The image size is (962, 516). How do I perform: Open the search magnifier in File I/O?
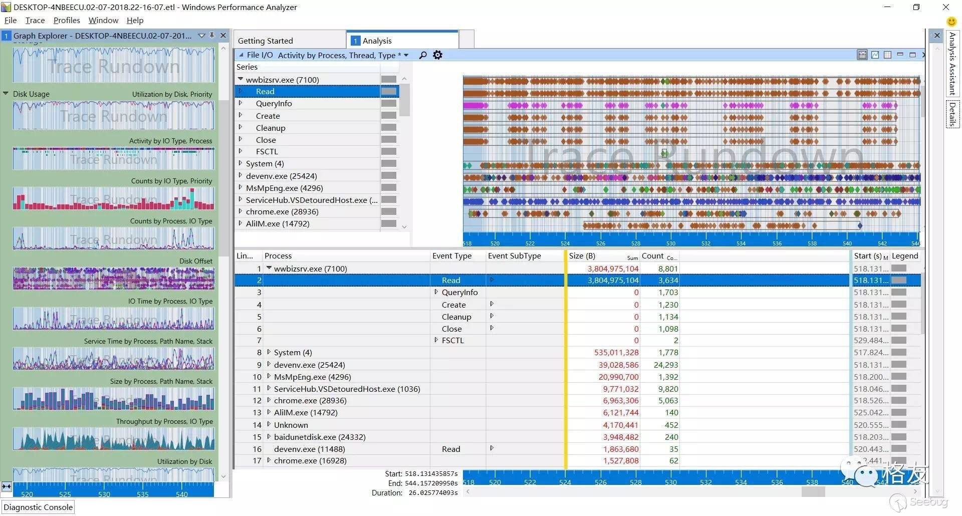423,55
